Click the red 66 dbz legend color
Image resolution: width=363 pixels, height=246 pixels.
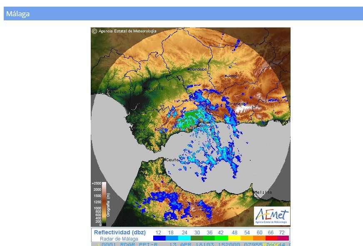tap(271, 239)
